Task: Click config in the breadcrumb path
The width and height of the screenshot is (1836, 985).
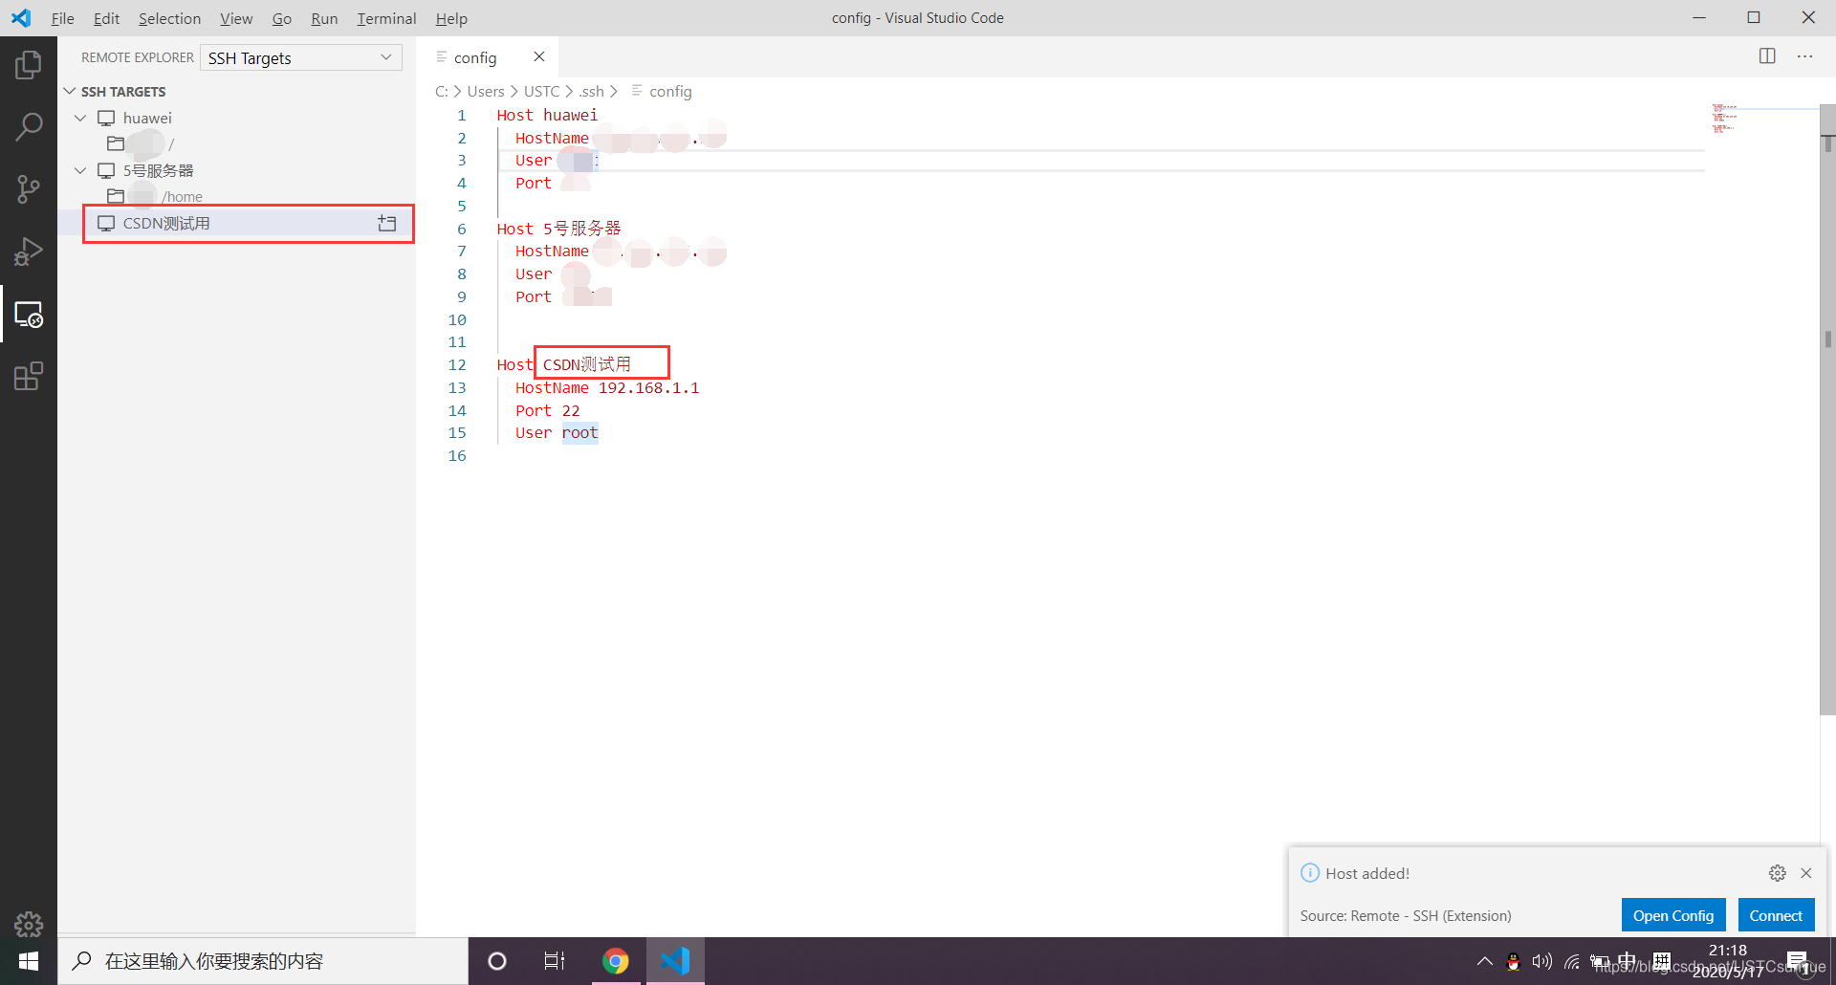Action: [670, 91]
